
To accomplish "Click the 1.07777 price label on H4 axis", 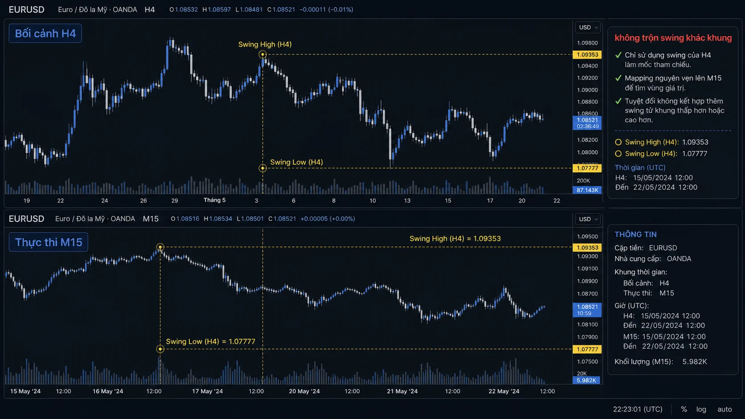I will click(x=587, y=168).
